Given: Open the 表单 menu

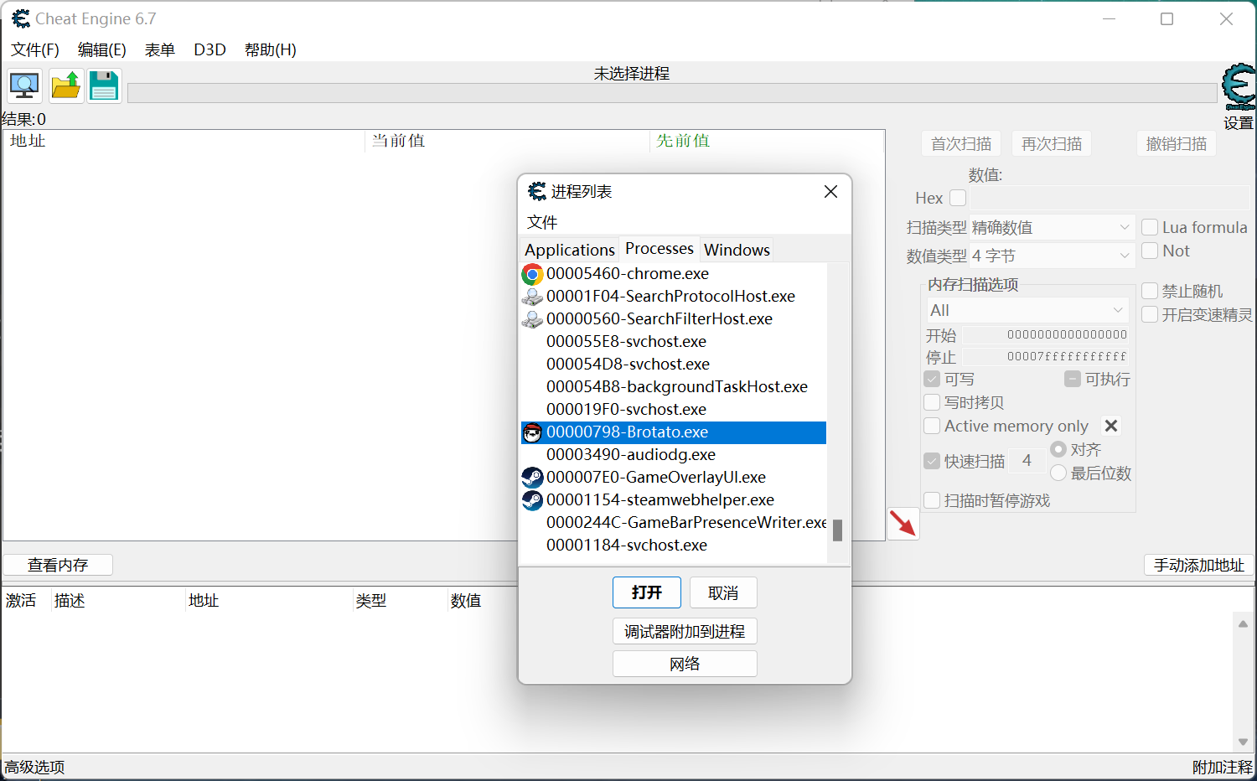Looking at the screenshot, I should 160,49.
